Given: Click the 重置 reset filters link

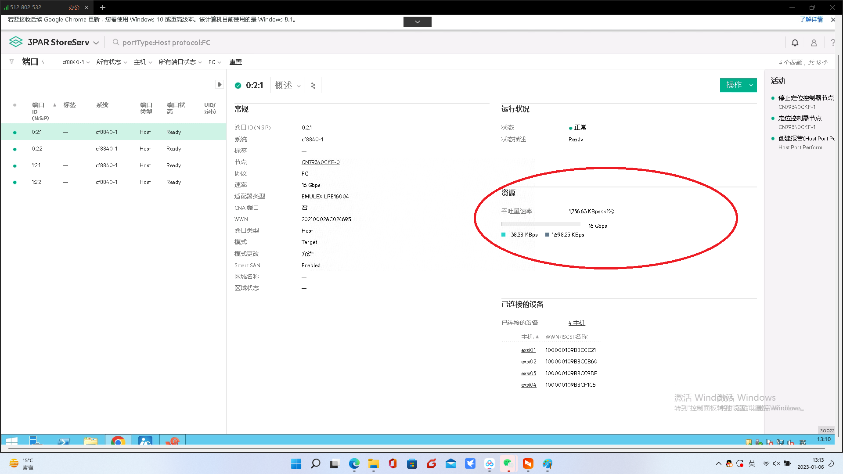Looking at the screenshot, I should [235, 62].
